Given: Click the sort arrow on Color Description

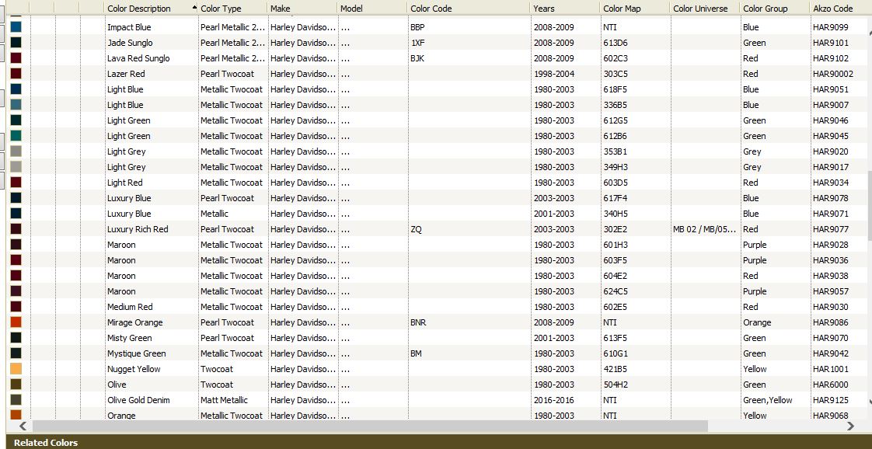Looking at the screenshot, I should click(x=194, y=8).
